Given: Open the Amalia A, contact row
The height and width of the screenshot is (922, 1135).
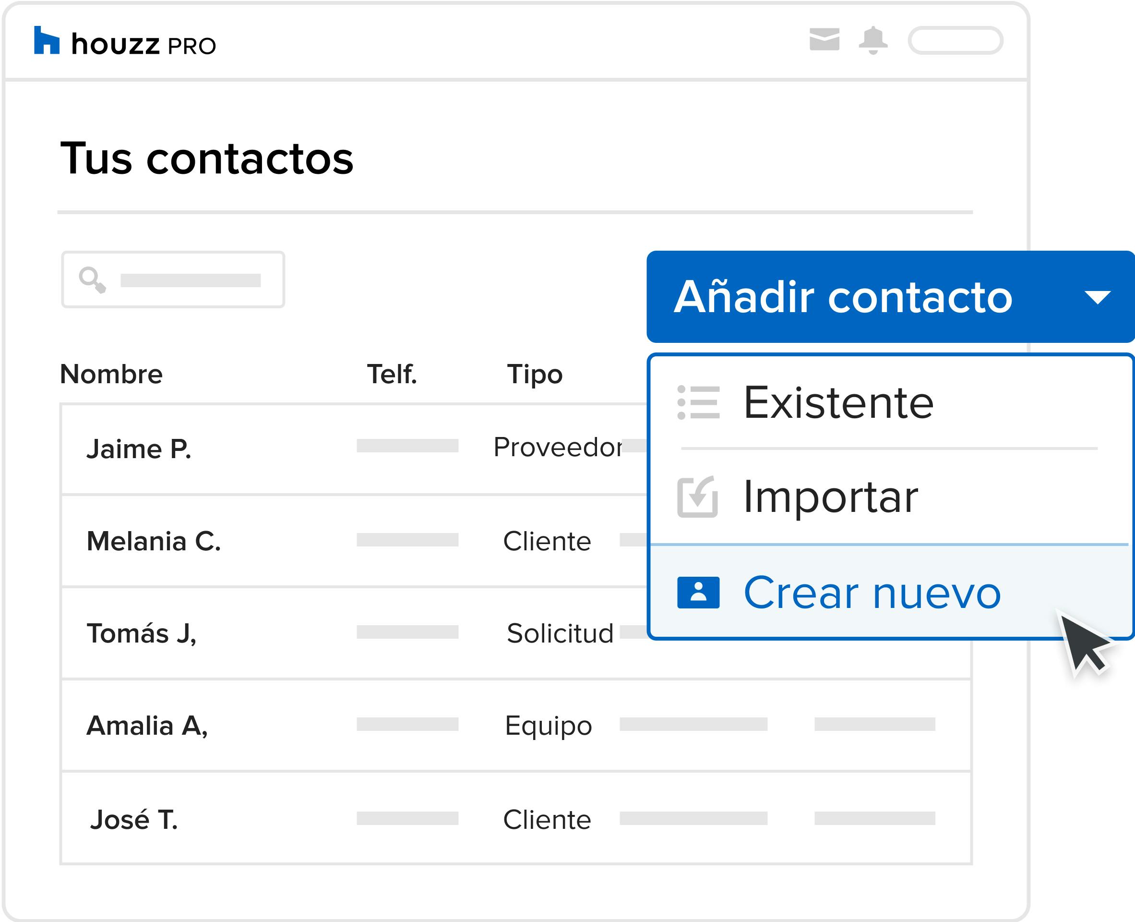Looking at the screenshot, I should point(516,725).
